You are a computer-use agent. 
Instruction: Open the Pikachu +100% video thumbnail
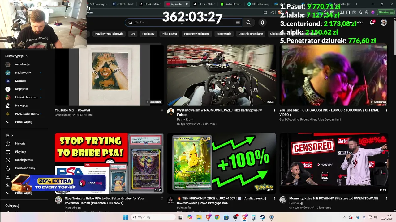click(x=222, y=163)
